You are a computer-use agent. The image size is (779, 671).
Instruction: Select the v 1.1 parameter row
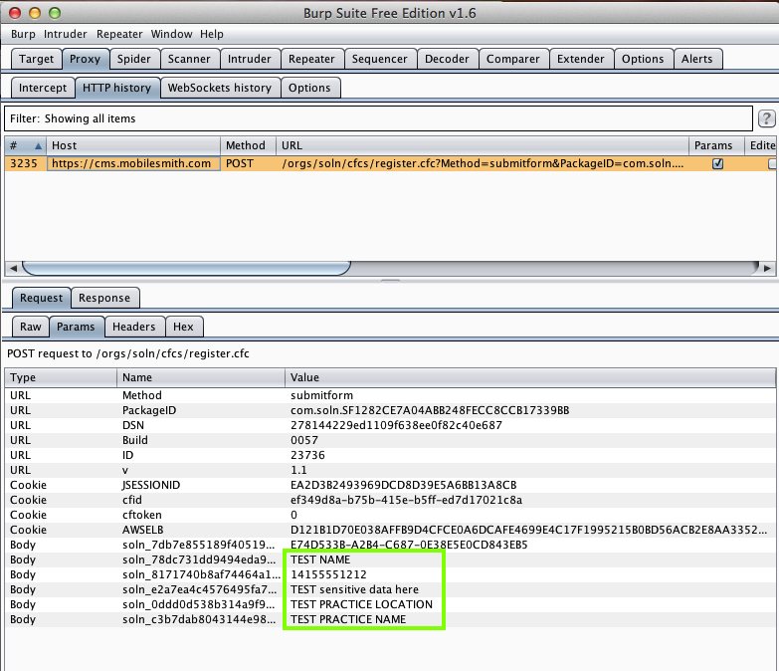pyautogui.click(x=390, y=470)
